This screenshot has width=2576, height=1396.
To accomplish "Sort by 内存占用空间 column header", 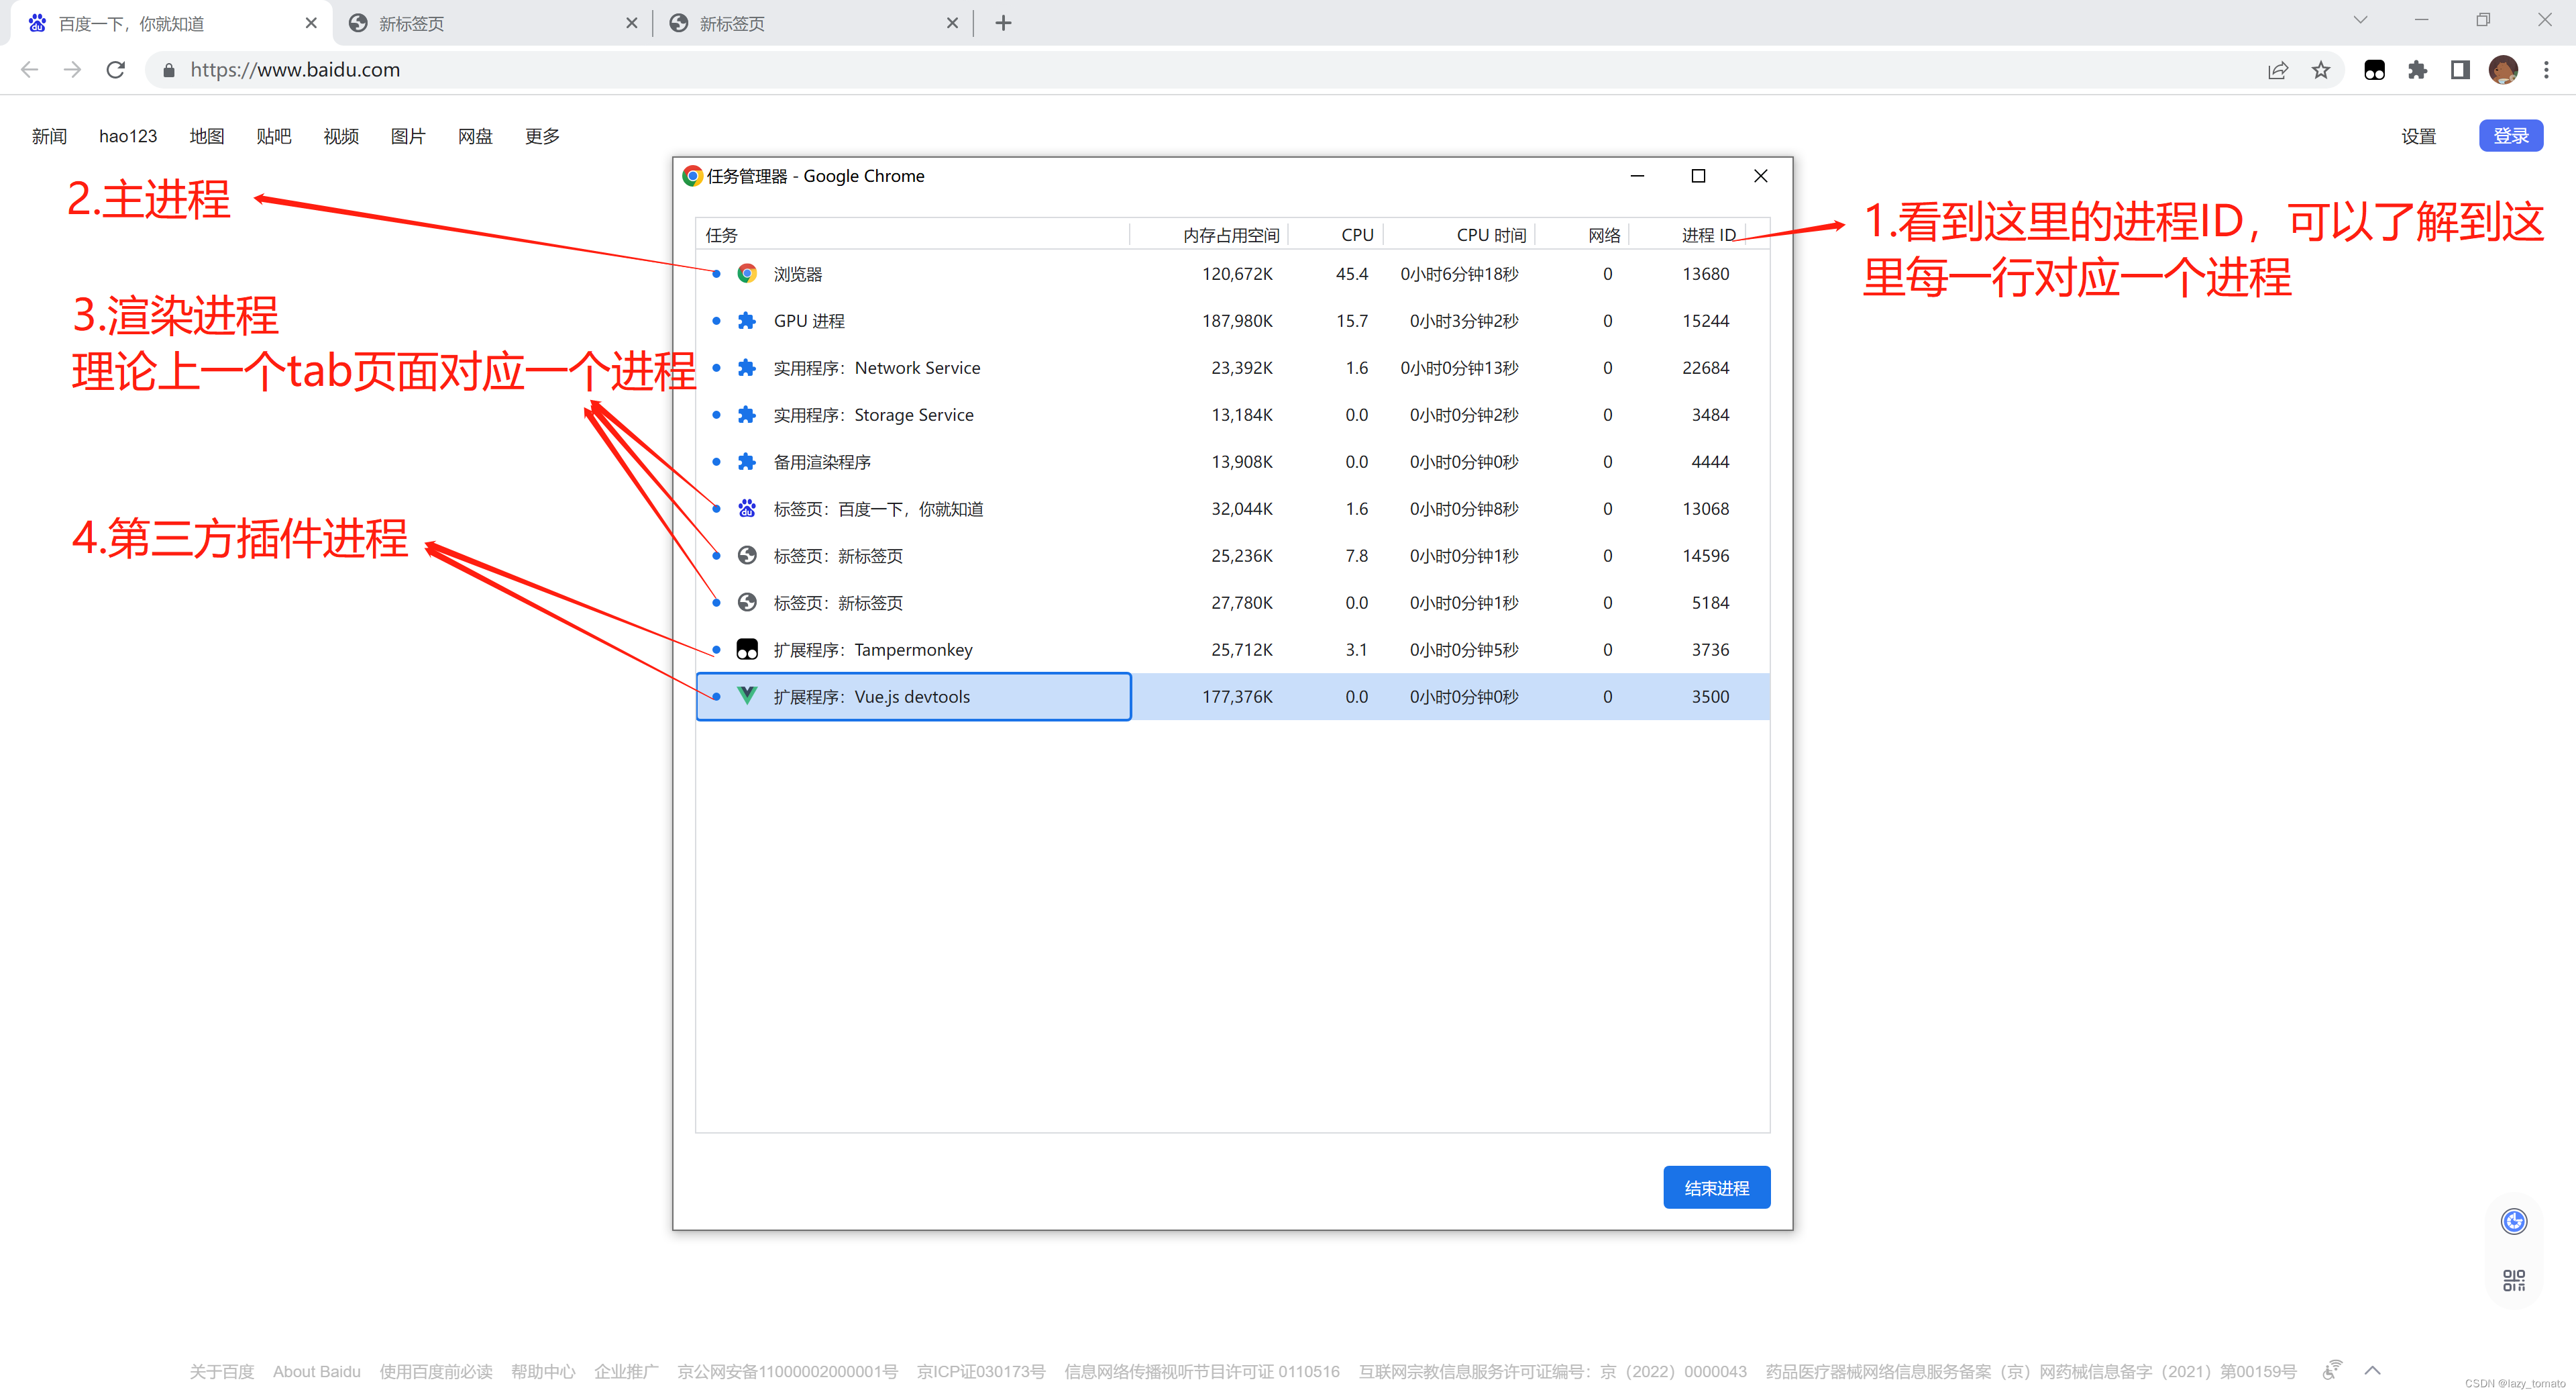I will (1208, 234).
